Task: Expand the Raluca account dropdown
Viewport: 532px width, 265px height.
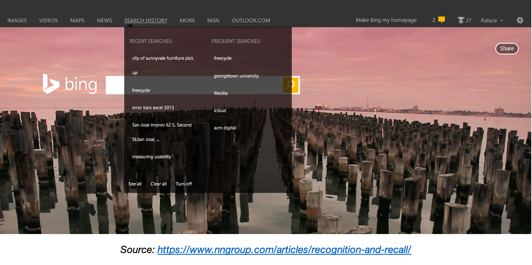Action: (492, 20)
